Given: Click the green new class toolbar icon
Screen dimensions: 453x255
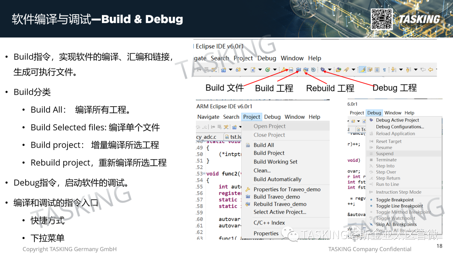Looking at the screenshot, I should pos(268,70).
